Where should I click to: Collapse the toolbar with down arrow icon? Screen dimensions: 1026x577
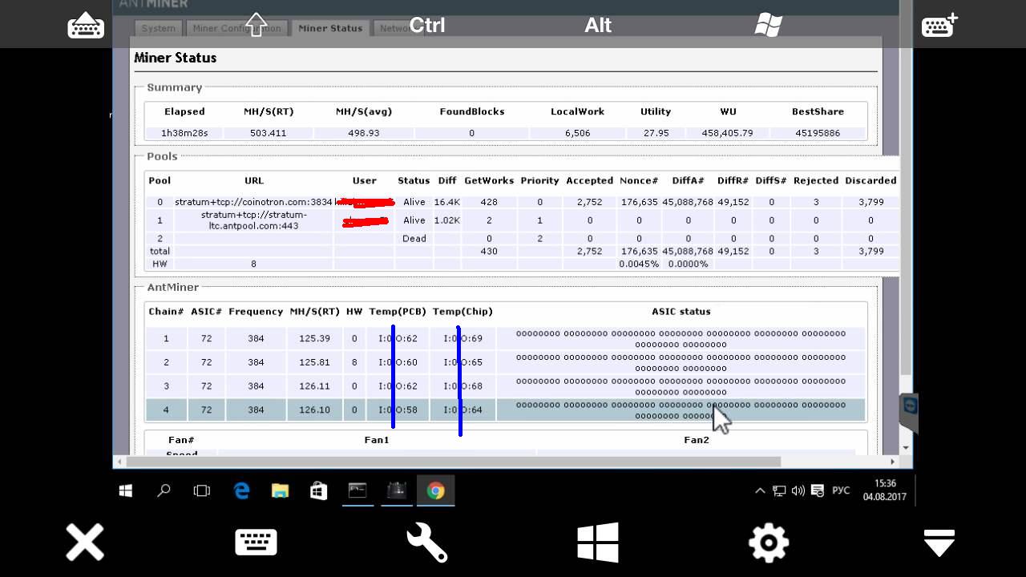pyautogui.click(x=939, y=543)
